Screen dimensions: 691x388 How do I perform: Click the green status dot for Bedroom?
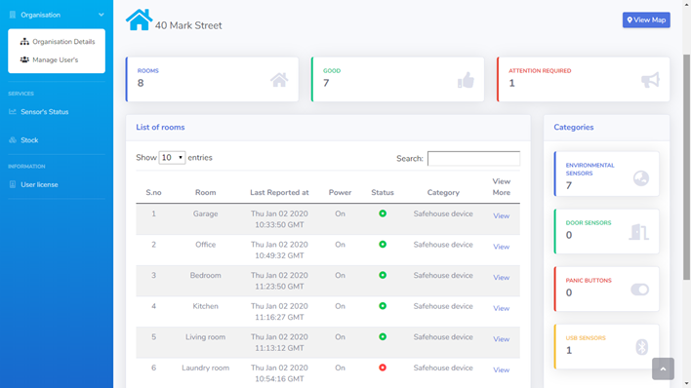coord(383,275)
